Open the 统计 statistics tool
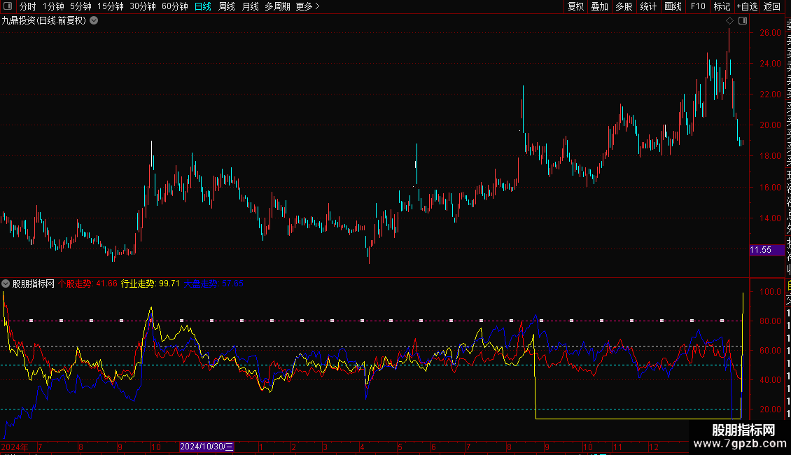 pos(648,6)
